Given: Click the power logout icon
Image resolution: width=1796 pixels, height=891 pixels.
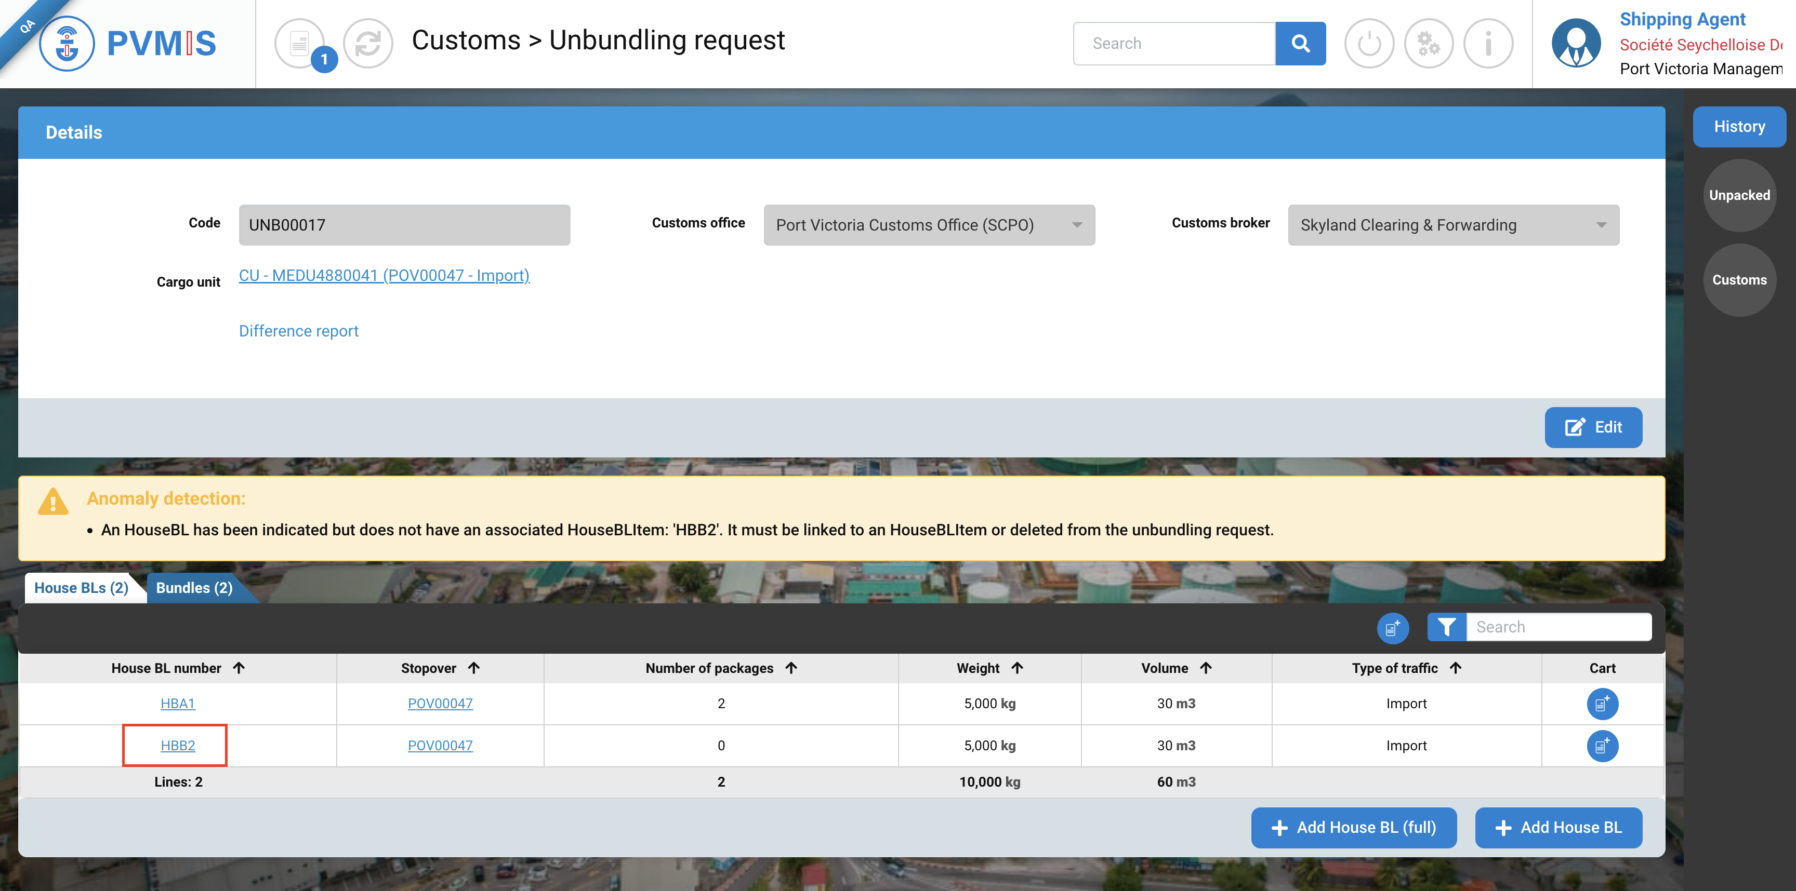Looking at the screenshot, I should (x=1369, y=43).
